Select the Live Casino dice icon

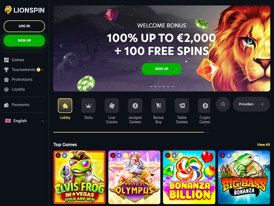[112, 106]
